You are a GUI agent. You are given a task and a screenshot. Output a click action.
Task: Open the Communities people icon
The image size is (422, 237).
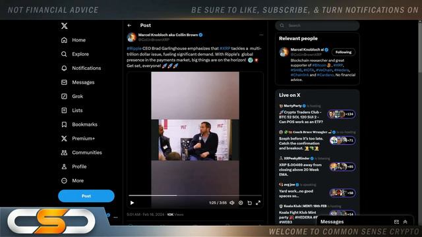(x=64, y=152)
